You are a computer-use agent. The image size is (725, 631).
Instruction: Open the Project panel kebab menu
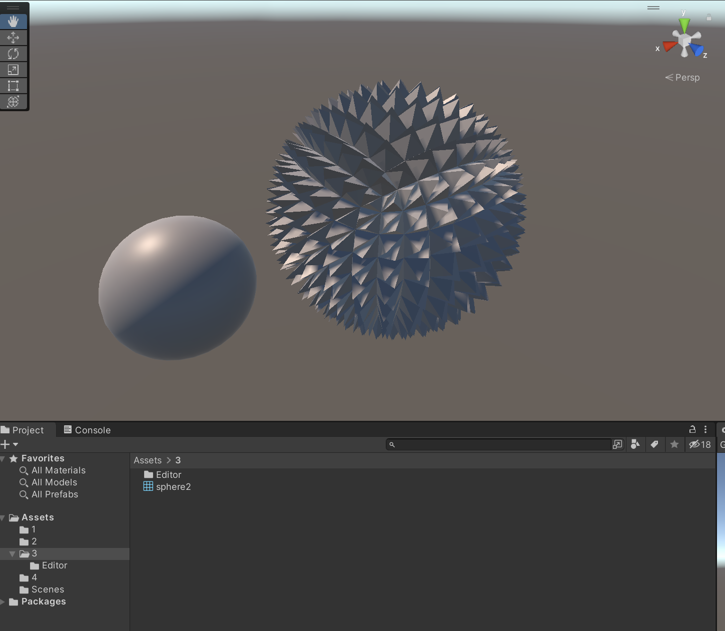706,429
